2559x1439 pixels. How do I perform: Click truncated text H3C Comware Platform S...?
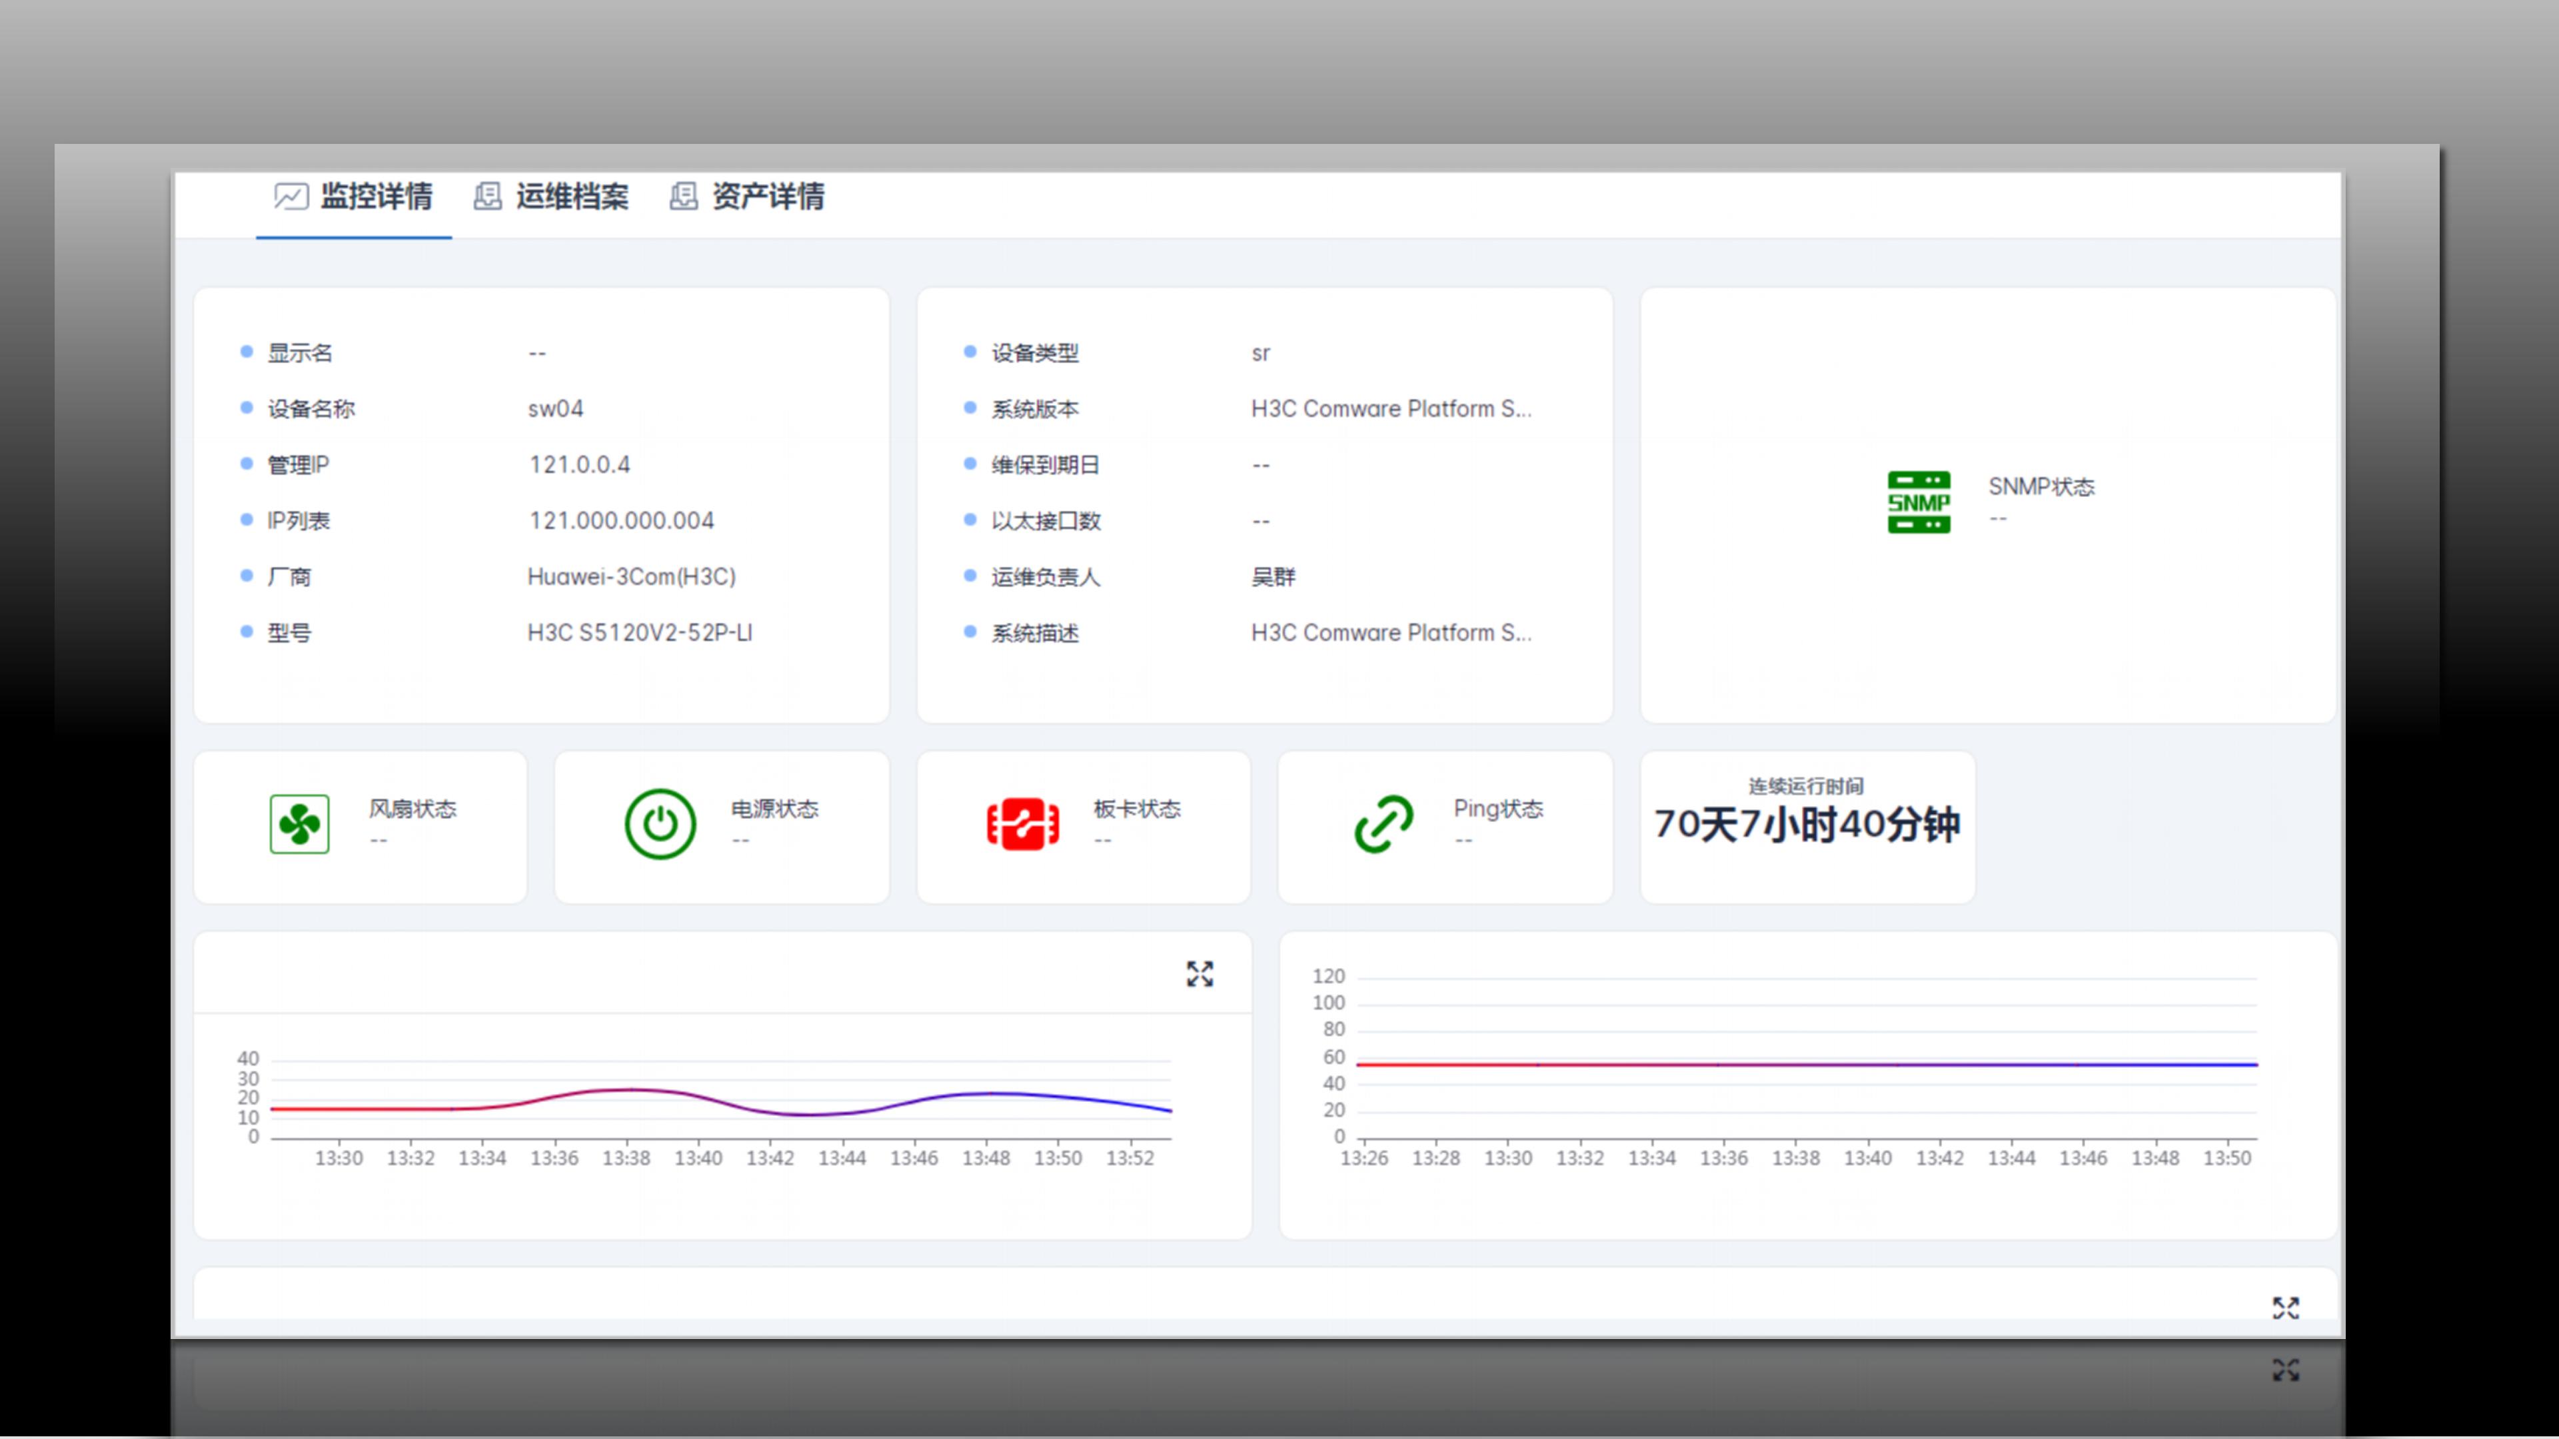[1391, 408]
